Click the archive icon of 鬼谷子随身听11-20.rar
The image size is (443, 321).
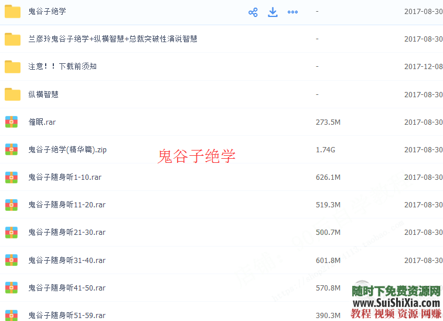pyautogui.click(x=12, y=204)
